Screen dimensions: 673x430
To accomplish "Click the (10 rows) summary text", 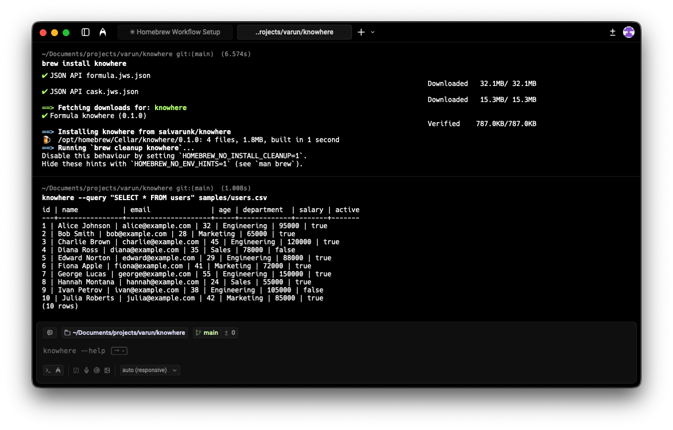I will tap(60, 307).
